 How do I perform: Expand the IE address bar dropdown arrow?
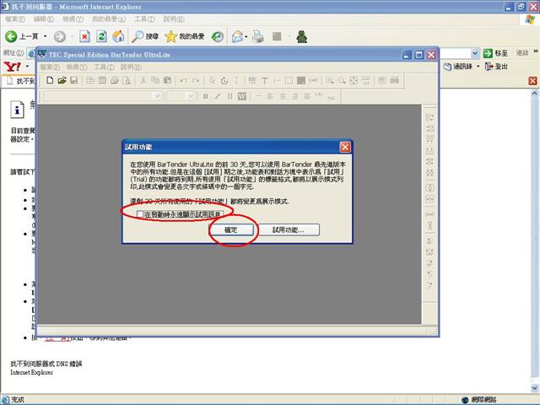tap(475, 53)
